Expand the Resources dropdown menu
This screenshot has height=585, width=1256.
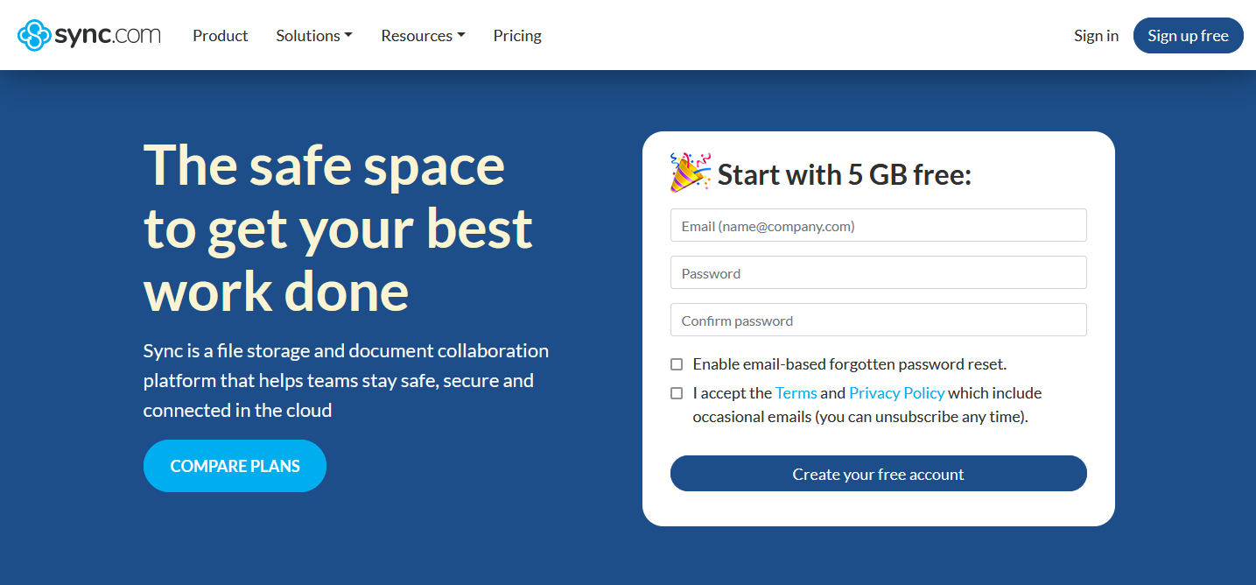[x=423, y=36]
